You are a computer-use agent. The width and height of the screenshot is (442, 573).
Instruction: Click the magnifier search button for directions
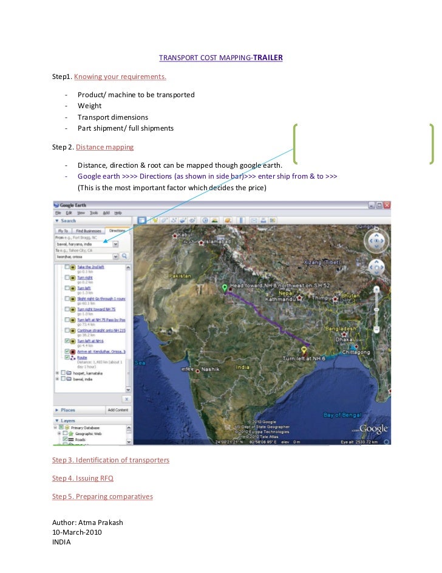[x=124, y=256]
